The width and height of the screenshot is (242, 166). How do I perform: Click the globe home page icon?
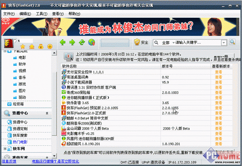tap(92, 42)
